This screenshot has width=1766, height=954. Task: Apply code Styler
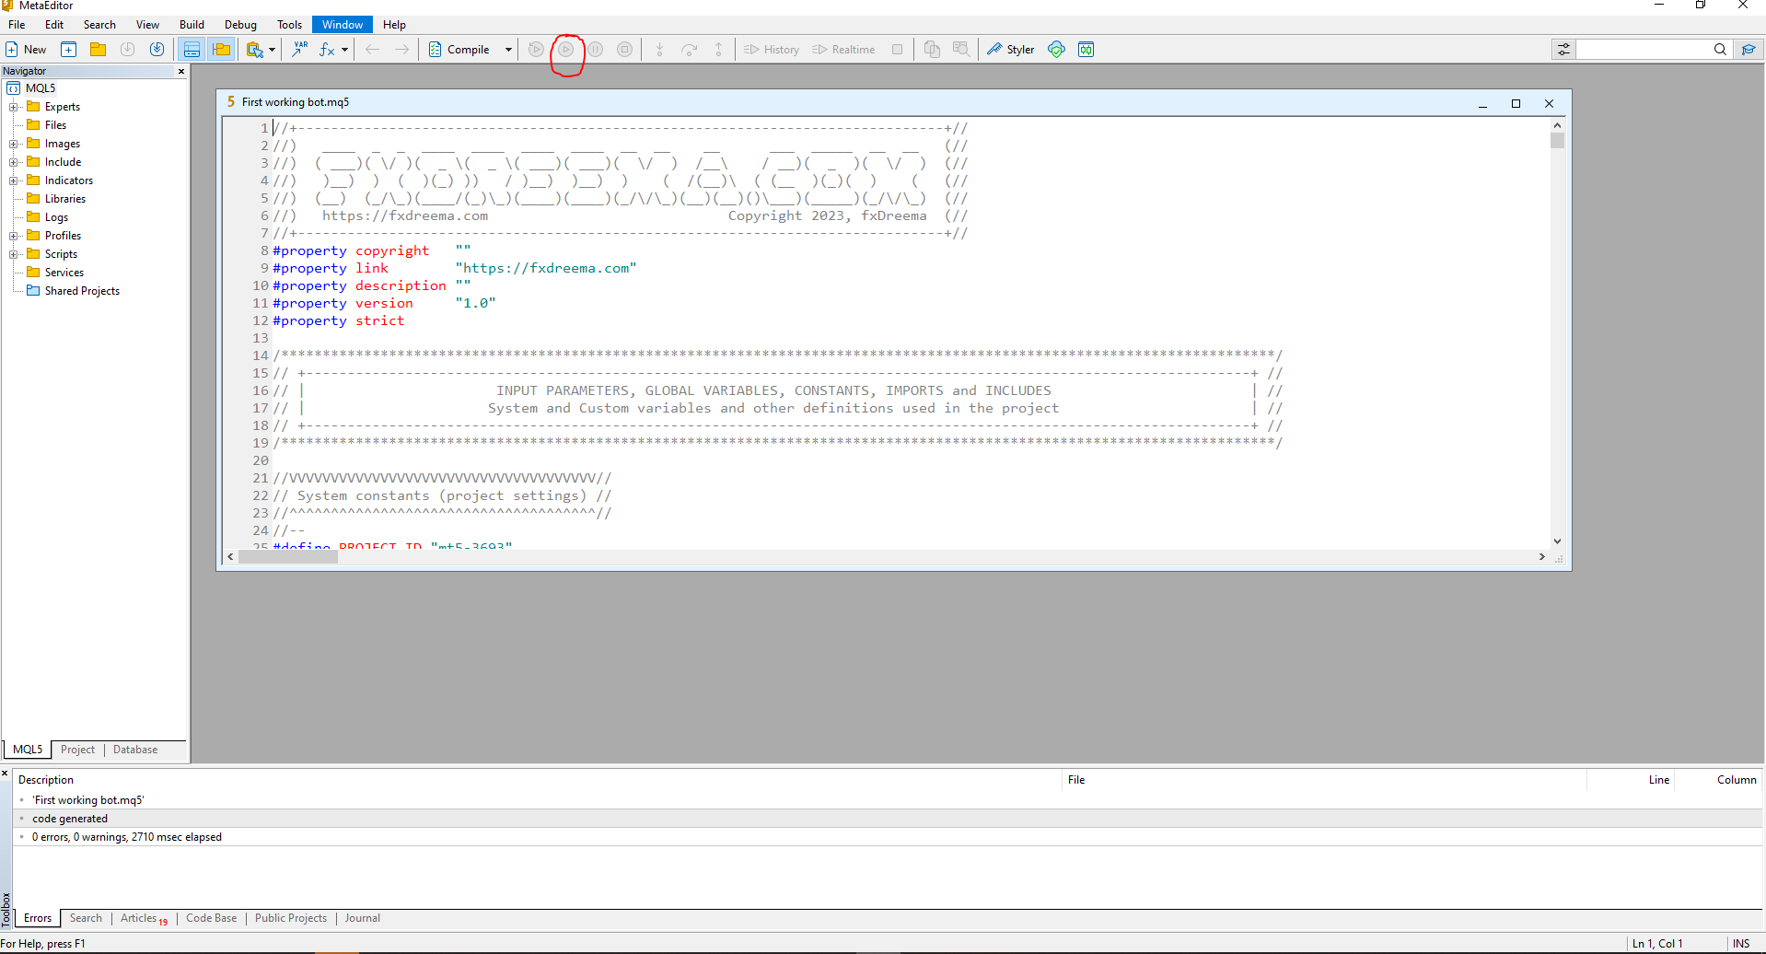[x=1011, y=50]
